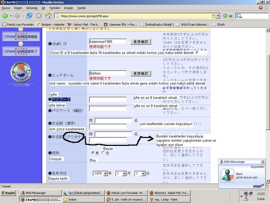Open the Forward button history dropdown arrow
The width and height of the screenshot is (270, 203).
pos(23,16)
